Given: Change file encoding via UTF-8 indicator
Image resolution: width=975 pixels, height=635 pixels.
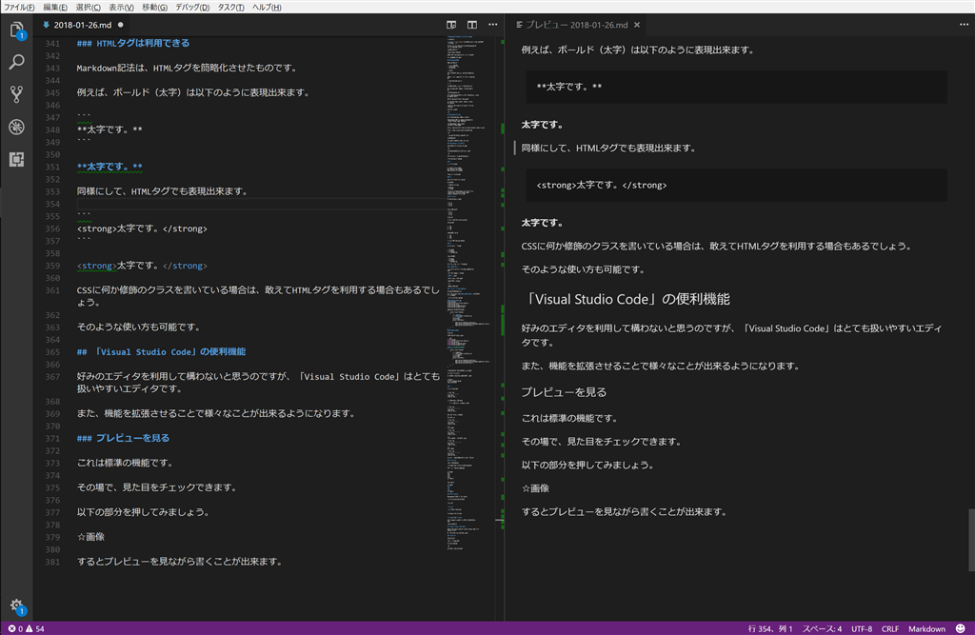Looking at the screenshot, I should [x=862, y=628].
